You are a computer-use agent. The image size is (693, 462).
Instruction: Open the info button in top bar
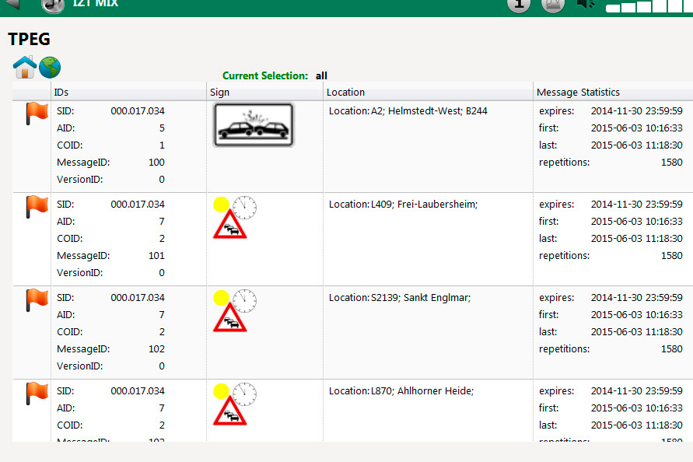(519, 5)
